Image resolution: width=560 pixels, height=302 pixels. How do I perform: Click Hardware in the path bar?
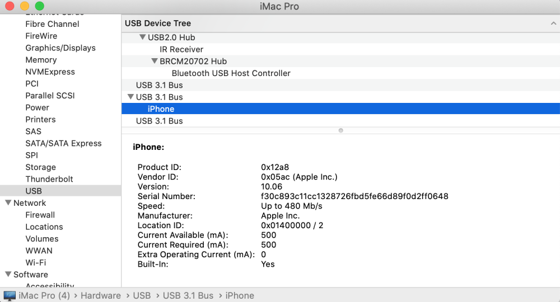pos(101,296)
